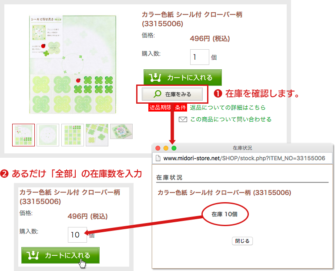Click the magnifier icon in 在庫をみる
This screenshot has height=271, width=335.
pos(157,94)
